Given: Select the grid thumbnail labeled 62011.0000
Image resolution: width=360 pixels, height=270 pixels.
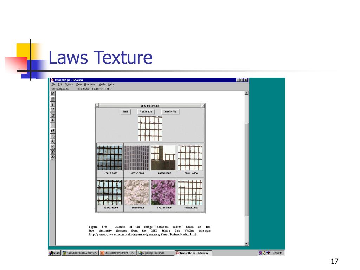Looking at the screenshot, I should tap(190, 158).
